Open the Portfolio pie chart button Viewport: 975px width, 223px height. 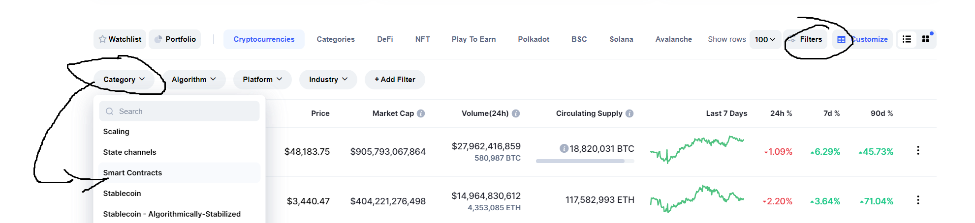pos(175,39)
